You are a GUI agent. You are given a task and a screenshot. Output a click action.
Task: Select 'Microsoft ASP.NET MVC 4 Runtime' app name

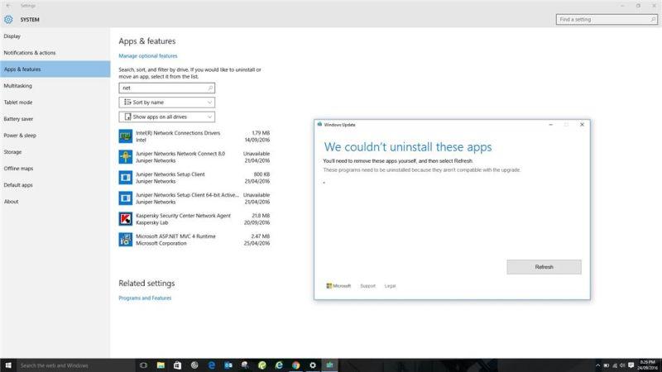[x=175, y=236]
